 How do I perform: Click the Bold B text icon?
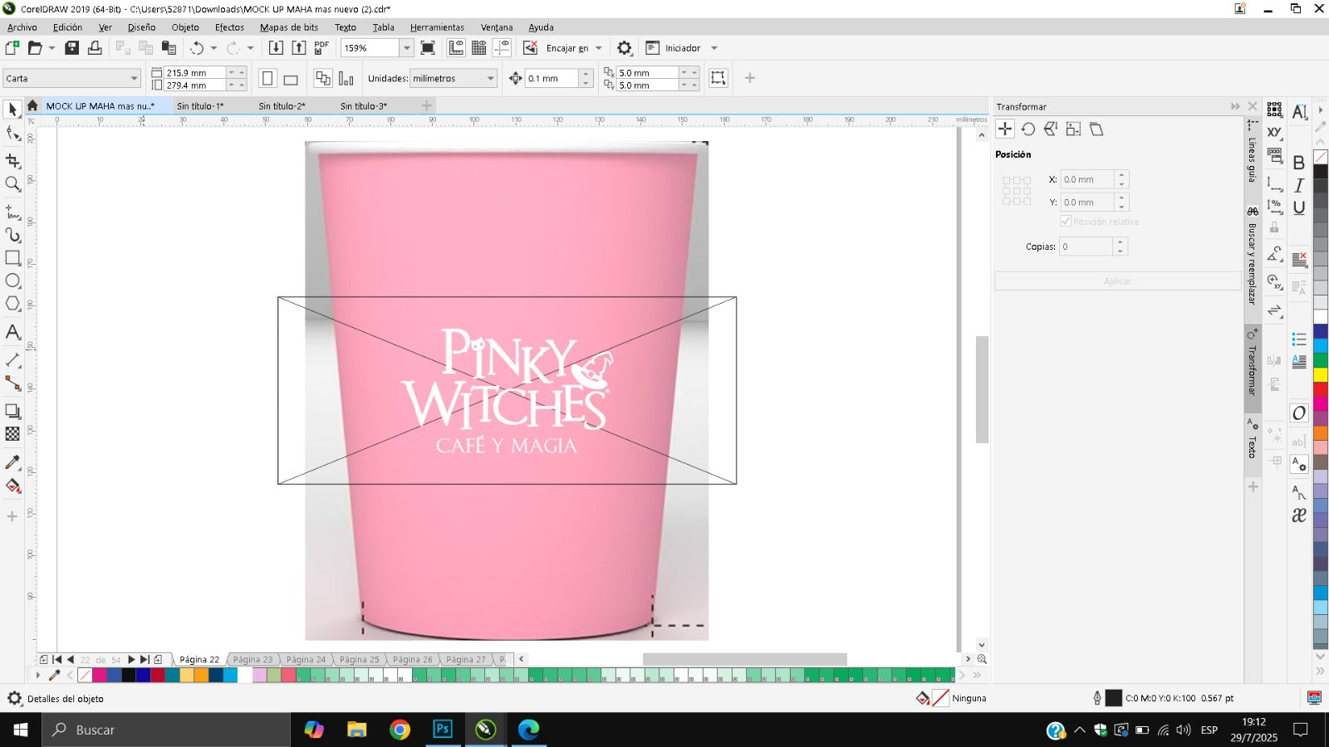tap(1299, 163)
